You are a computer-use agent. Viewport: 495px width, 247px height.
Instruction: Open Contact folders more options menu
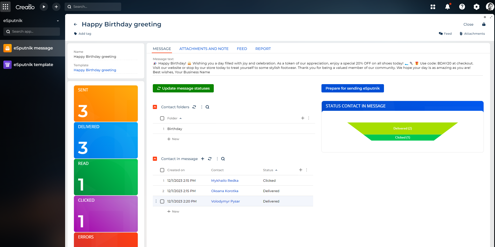click(202, 107)
